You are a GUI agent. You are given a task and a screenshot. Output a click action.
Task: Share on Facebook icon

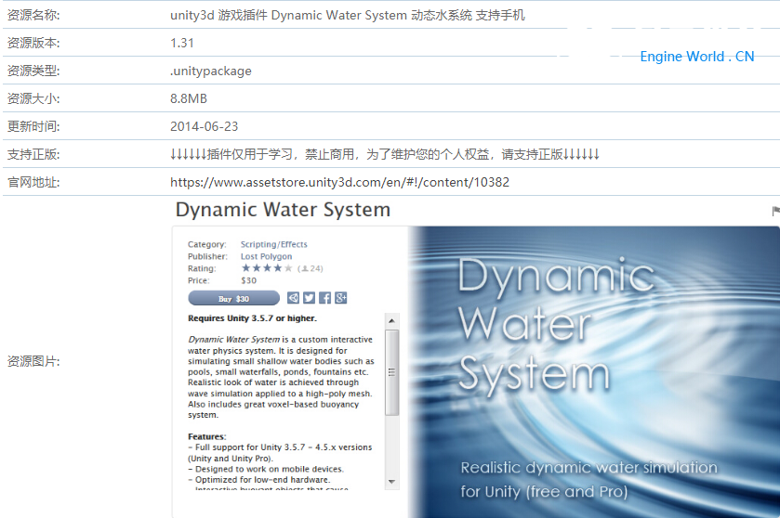[324, 298]
